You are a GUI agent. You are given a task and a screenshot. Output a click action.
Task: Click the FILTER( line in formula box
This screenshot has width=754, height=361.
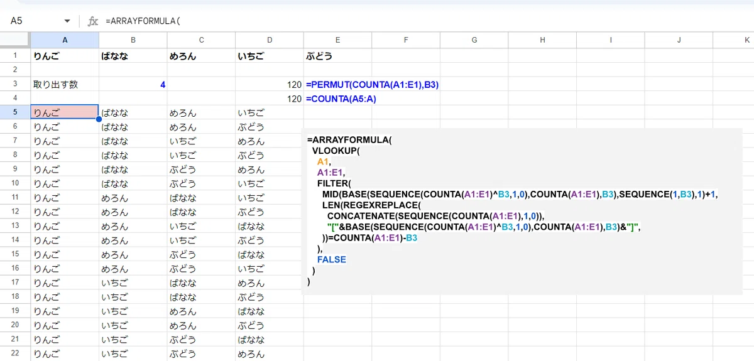click(x=334, y=183)
